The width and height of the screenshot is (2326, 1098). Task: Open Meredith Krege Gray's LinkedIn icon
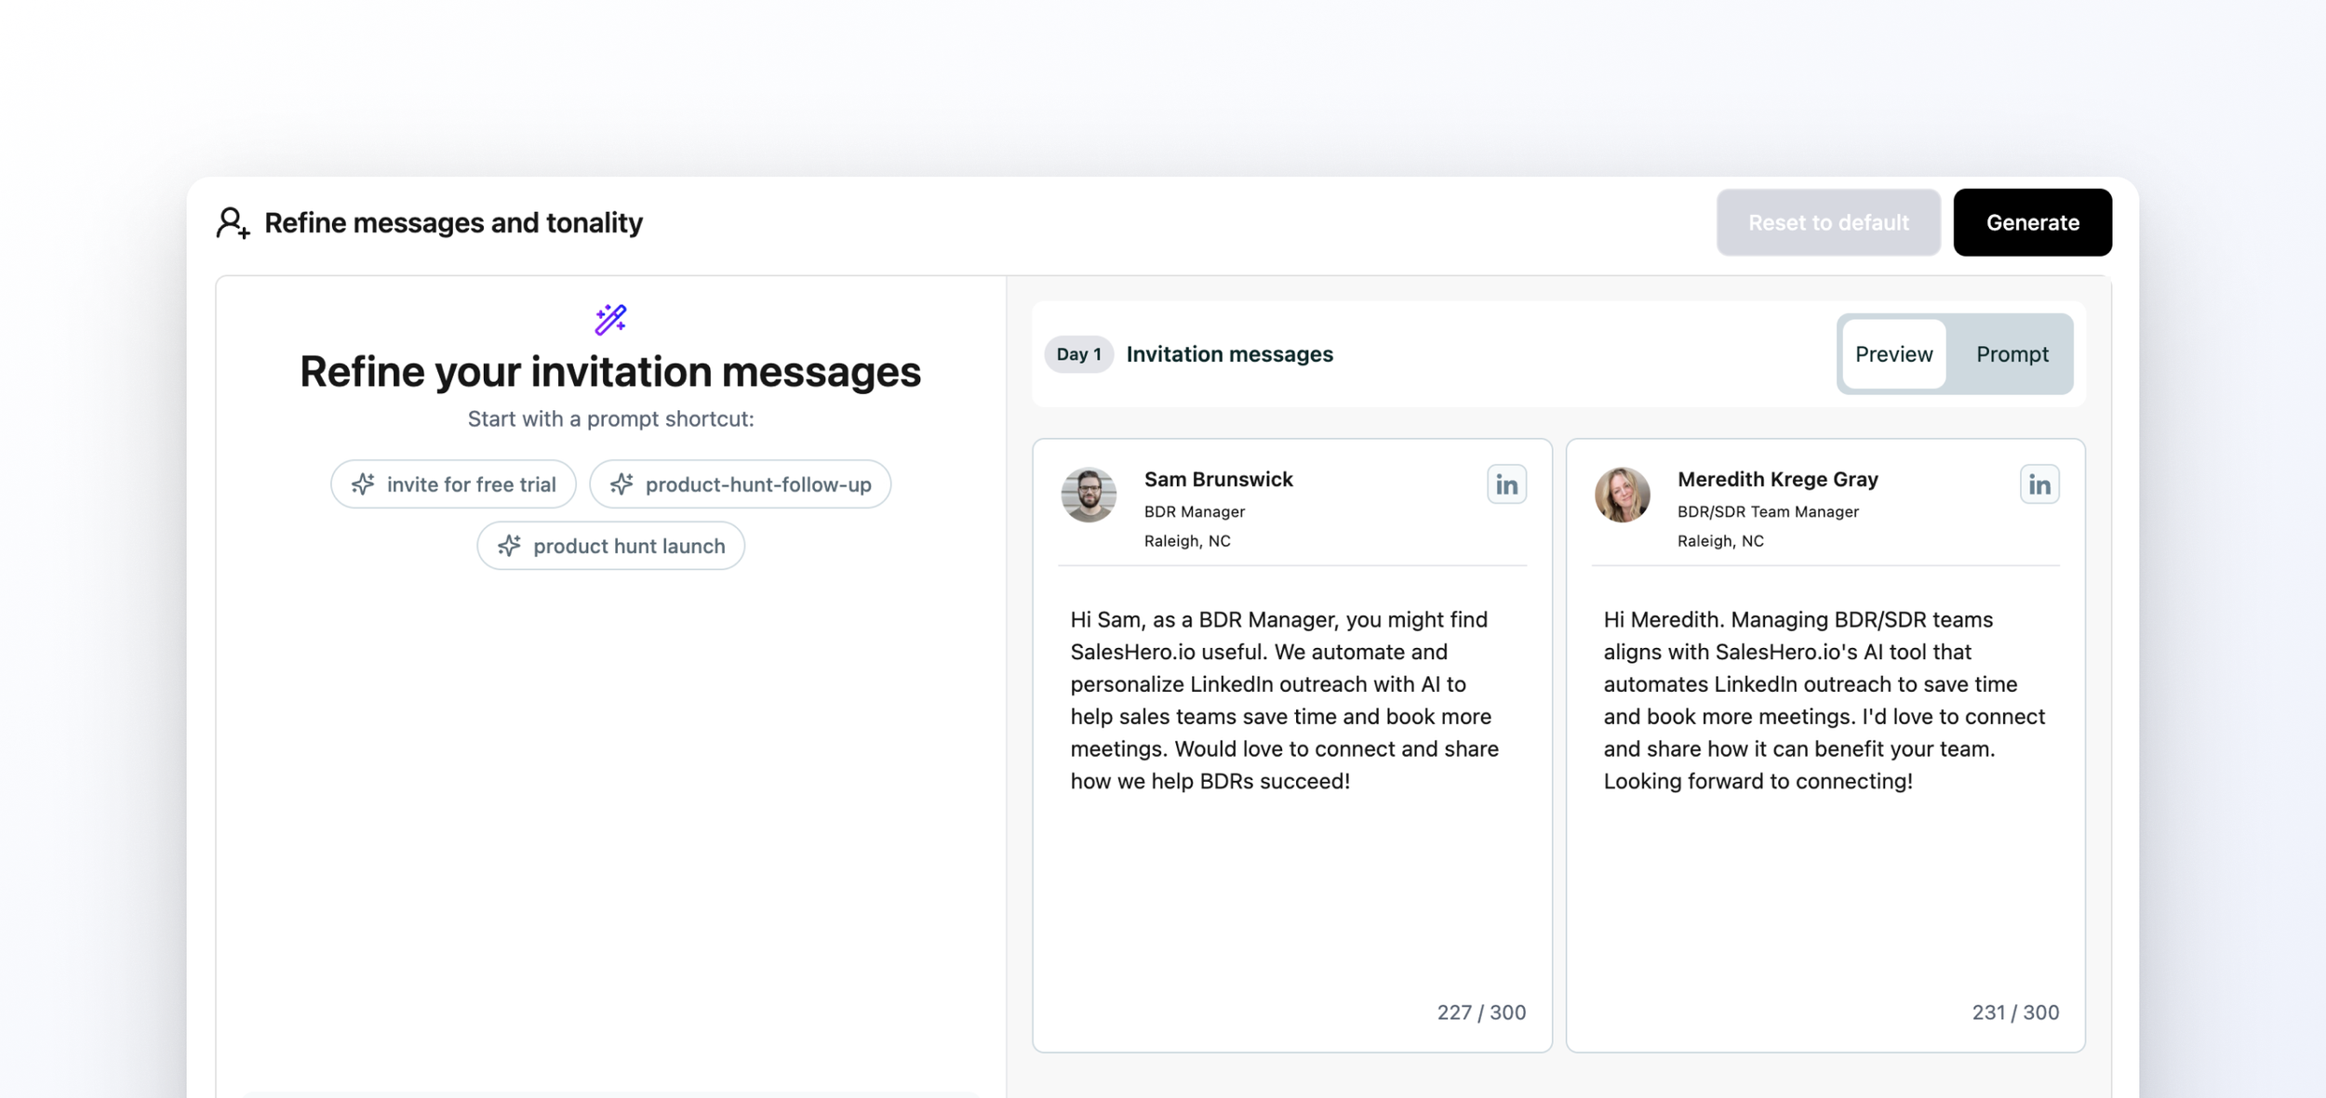point(2039,484)
